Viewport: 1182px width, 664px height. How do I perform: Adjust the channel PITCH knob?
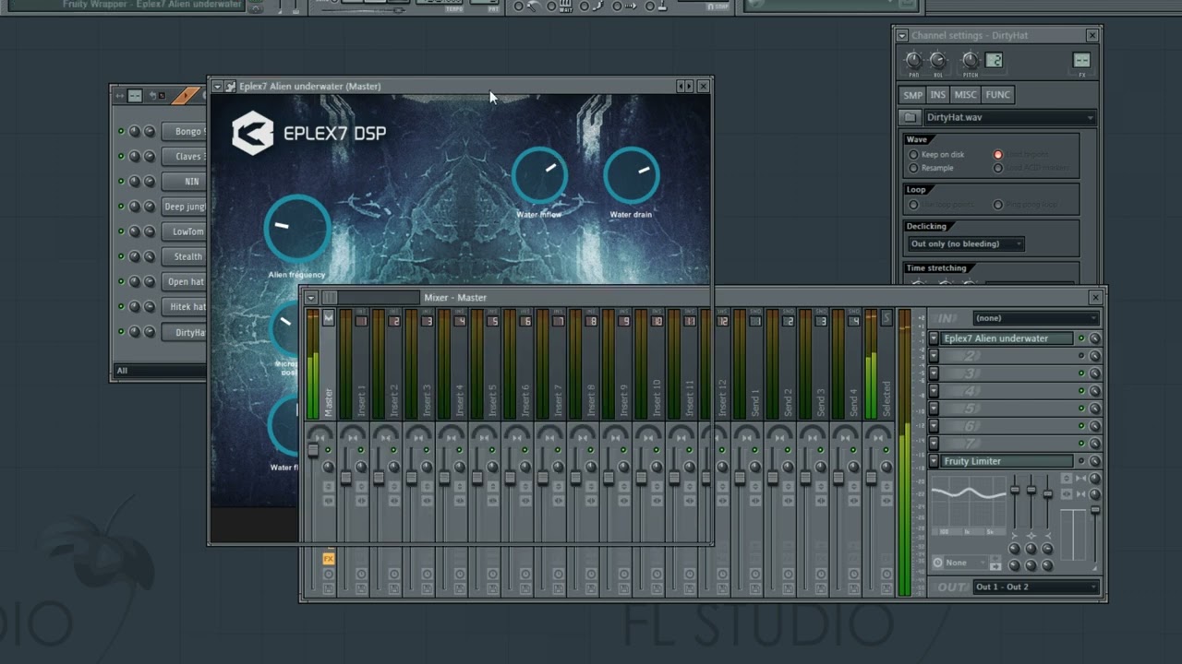click(x=971, y=61)
